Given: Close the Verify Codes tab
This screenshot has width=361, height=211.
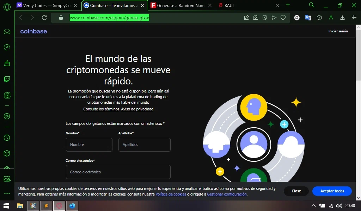Looking at the screenshot, I should [75, 6].
